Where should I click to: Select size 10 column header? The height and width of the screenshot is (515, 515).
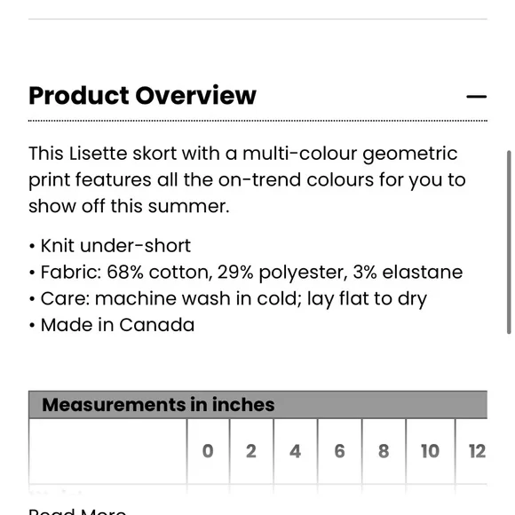tap(431, 451)
